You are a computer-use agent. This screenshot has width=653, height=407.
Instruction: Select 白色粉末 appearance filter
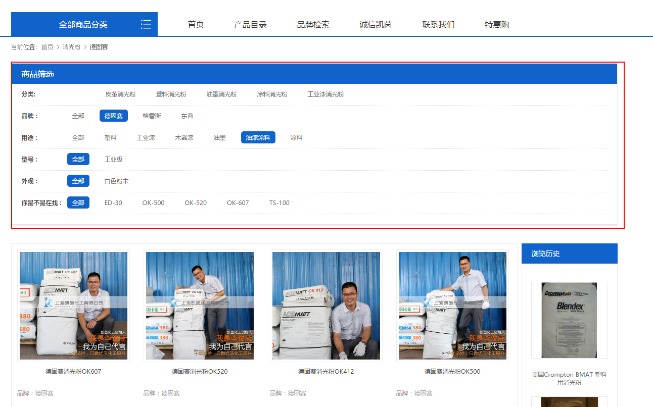(x=116, y=181)
